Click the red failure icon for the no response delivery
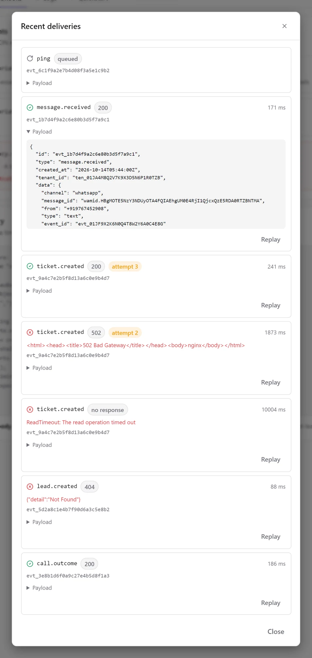312x658 pixels. point(30,410)
